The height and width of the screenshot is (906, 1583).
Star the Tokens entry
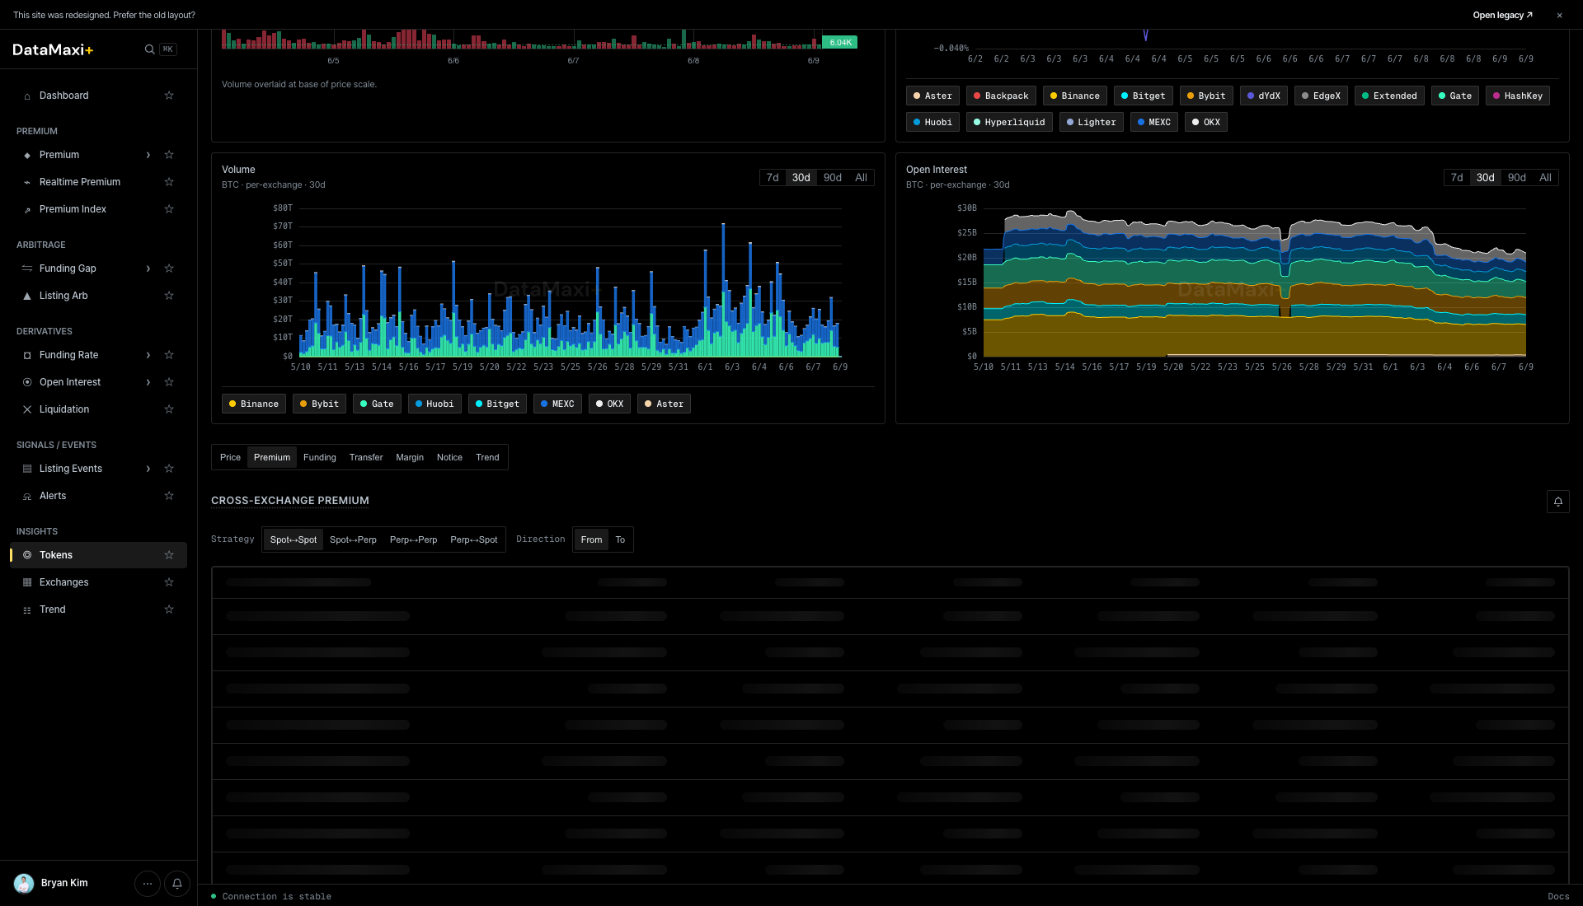point(169,555)
